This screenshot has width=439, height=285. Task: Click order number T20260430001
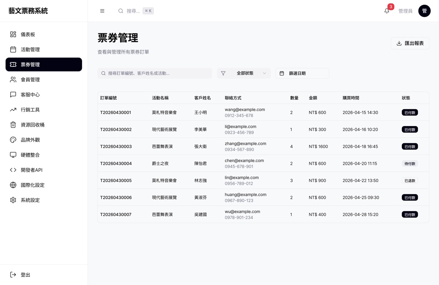pyautogui.click(x=116, y=113)
